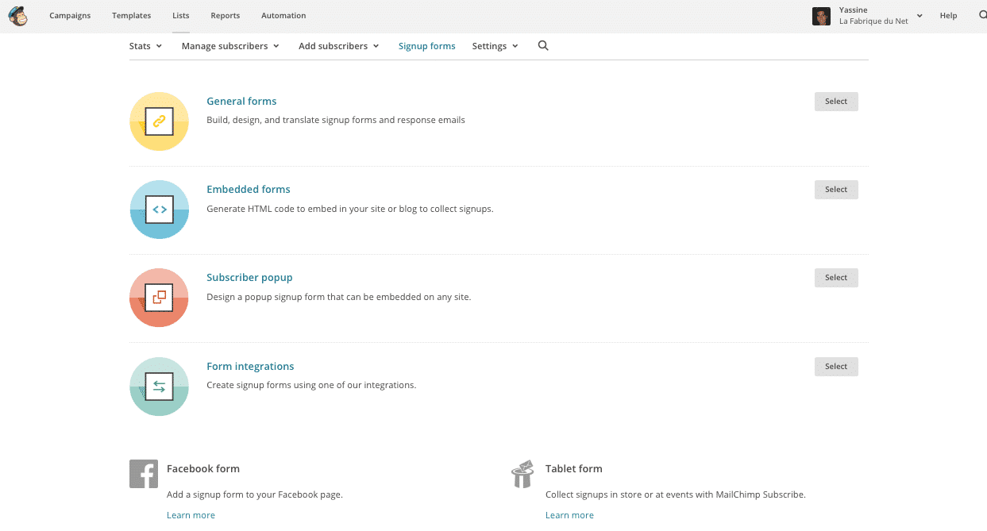The image size is (987, 531).
Task: Open the Reports menu item
Action: [x=226, y=16]
